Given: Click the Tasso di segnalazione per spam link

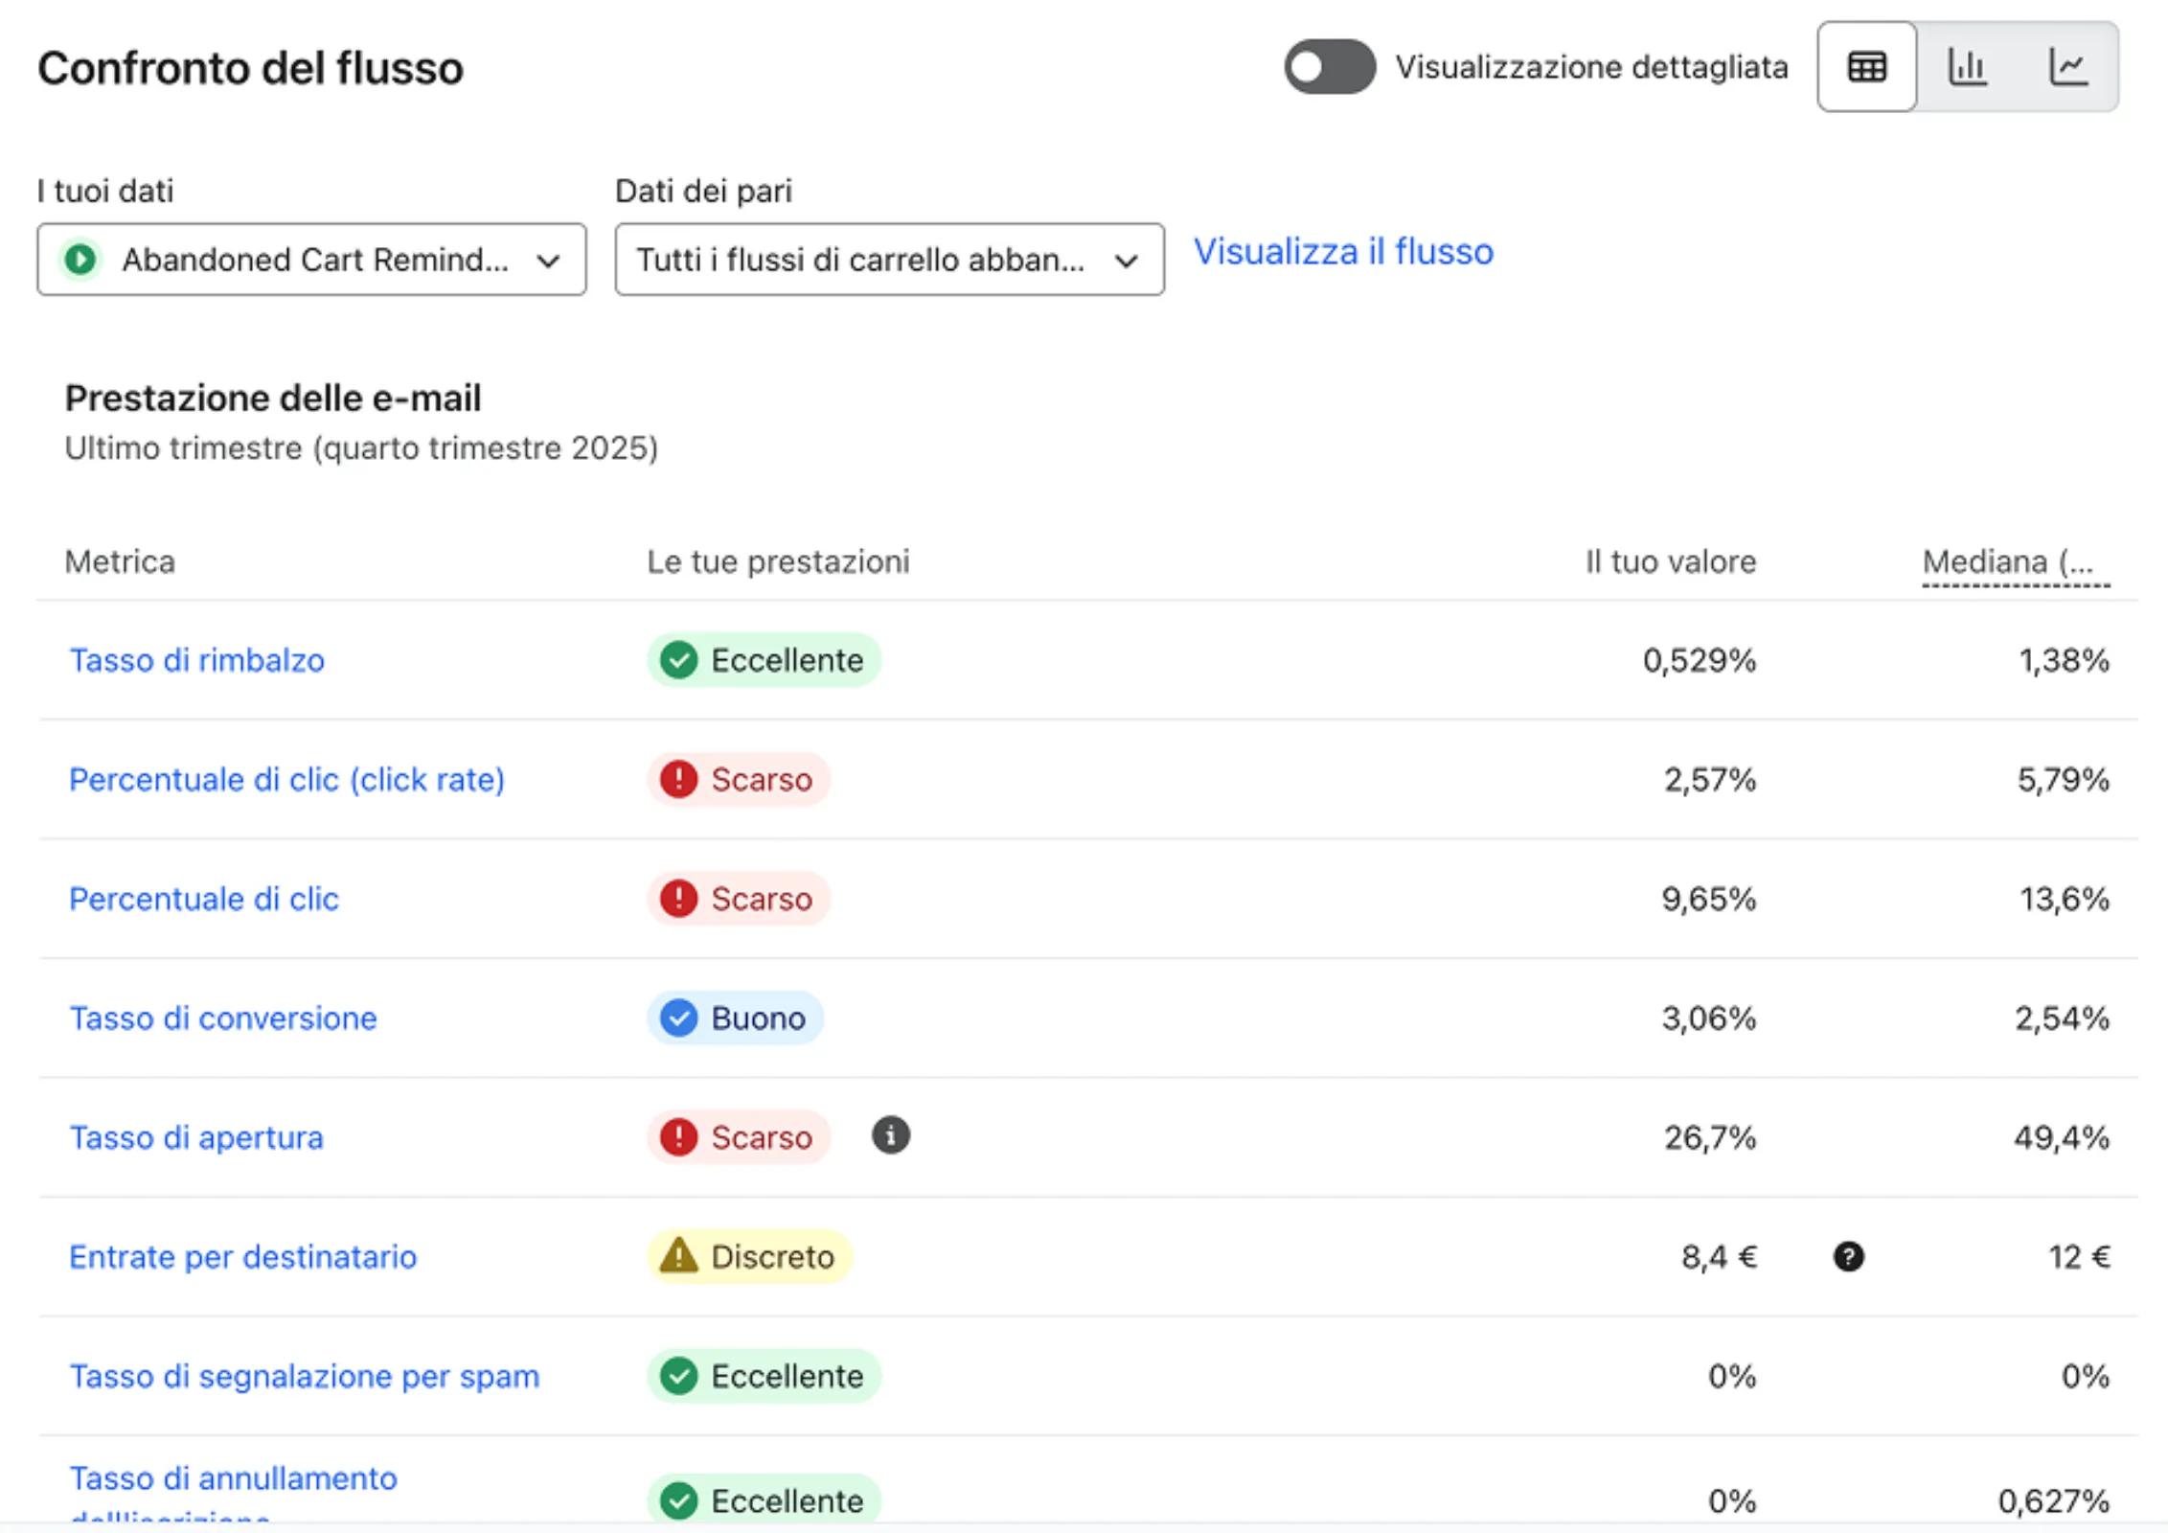Looking at the screenshot, I should (304, 1377).
